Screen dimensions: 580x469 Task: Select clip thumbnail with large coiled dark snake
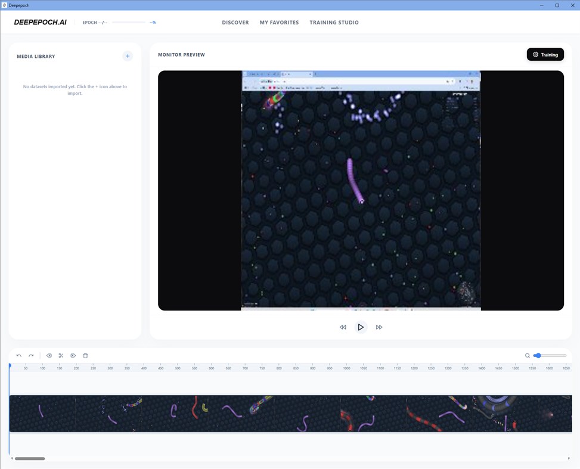click(505, 414)
